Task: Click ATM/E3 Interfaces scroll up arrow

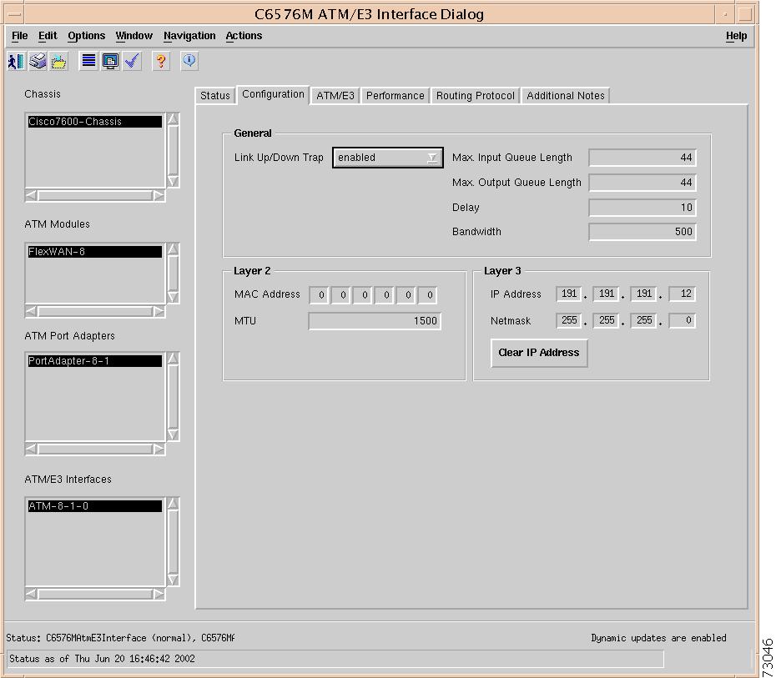Action: [173, 504]
